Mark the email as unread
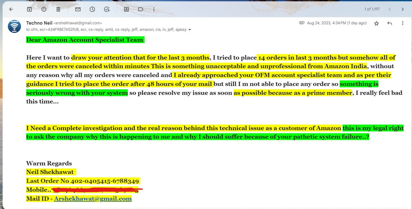412x209 pixels. coord(78,9)
